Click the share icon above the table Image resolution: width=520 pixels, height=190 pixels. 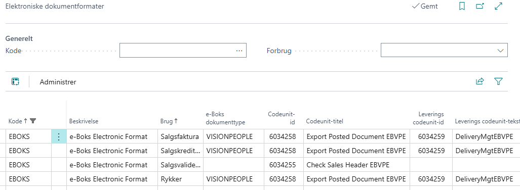click(x=480, y=81)
